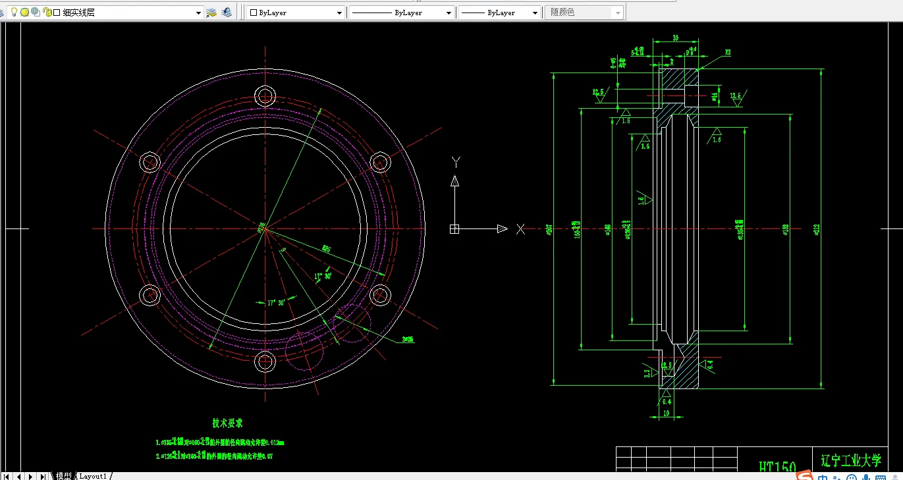This screenshot has width=903, height=480.
Task: Click the Layer Previous icon
Action: tap(227, 13)
